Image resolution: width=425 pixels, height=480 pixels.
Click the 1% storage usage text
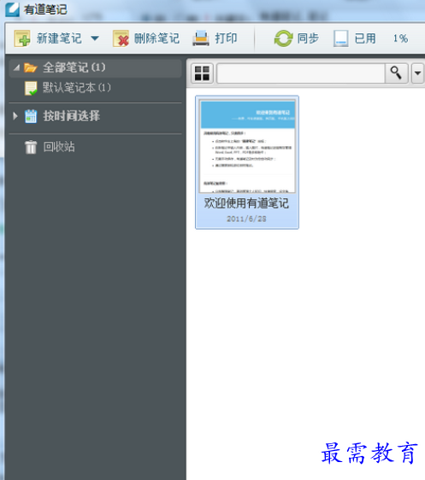click(x=400, y=38)
